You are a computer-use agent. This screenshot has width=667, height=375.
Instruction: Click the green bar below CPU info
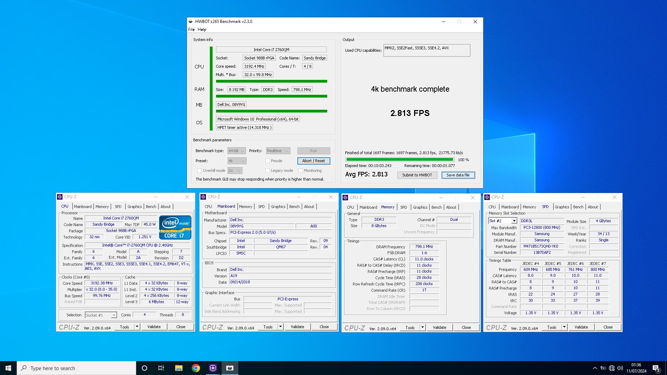tap(271, 81)
